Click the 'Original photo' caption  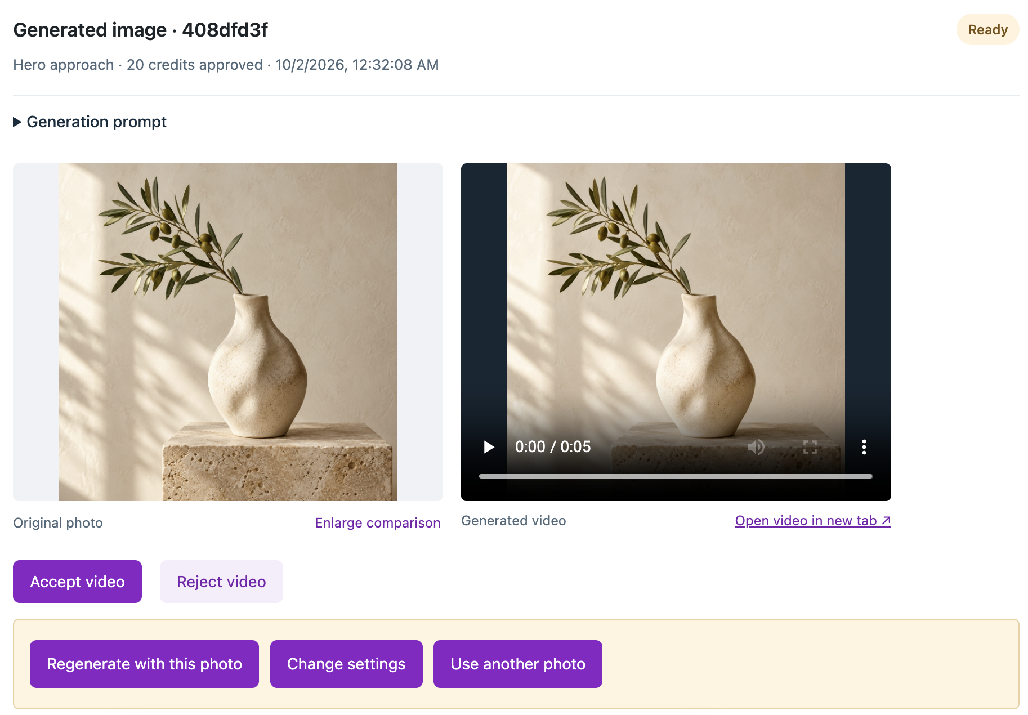point(58,523)
